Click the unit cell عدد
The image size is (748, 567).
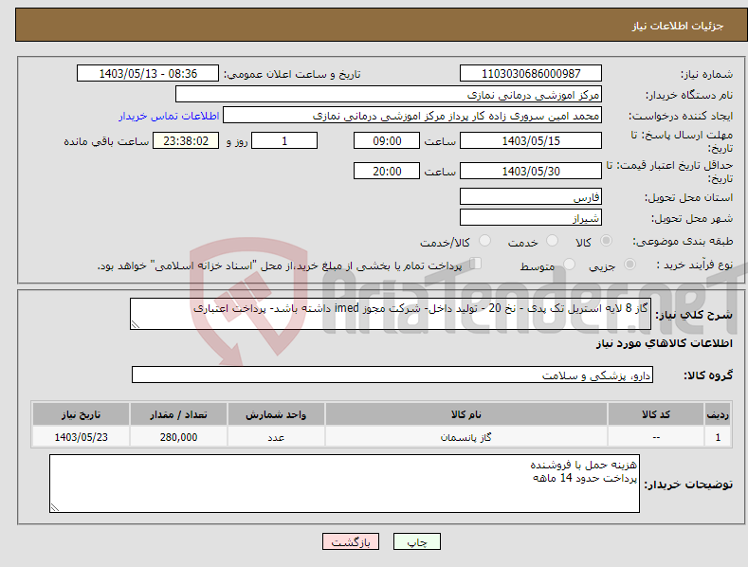tap(276, 437)
